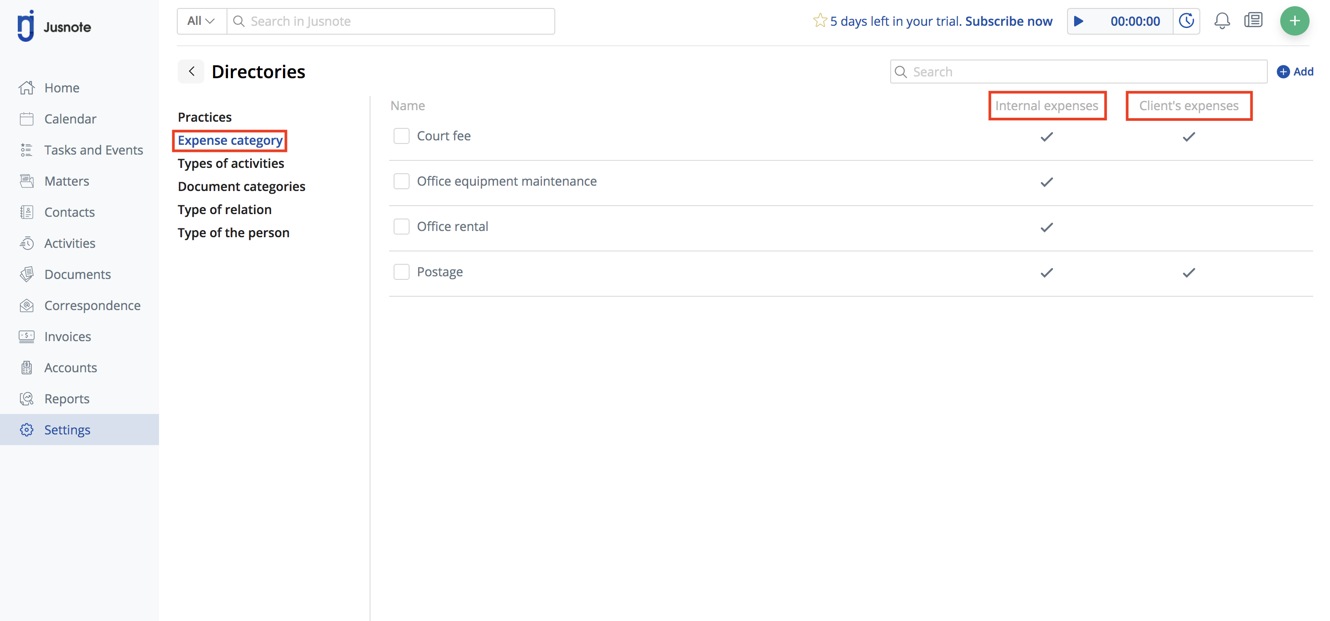The height and width of the screenshot is (621, 1330).
Task: Click the Internal expenses column header
Action: point(1046,106)
